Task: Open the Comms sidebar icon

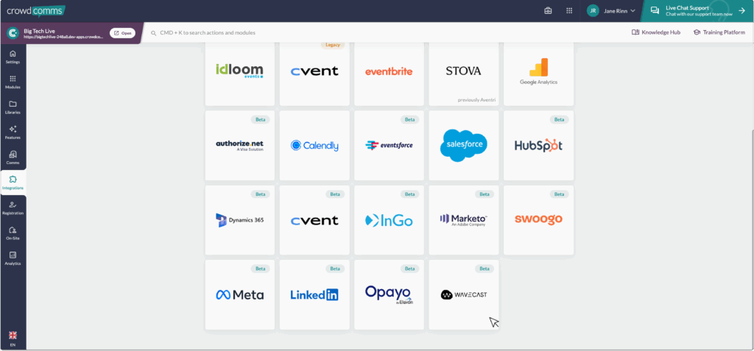Action: pos(13,157)
